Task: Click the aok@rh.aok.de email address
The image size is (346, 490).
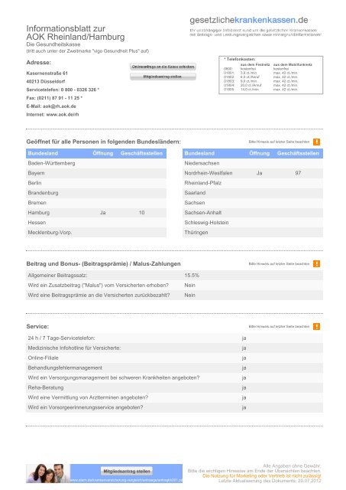Action: point(60,106)
